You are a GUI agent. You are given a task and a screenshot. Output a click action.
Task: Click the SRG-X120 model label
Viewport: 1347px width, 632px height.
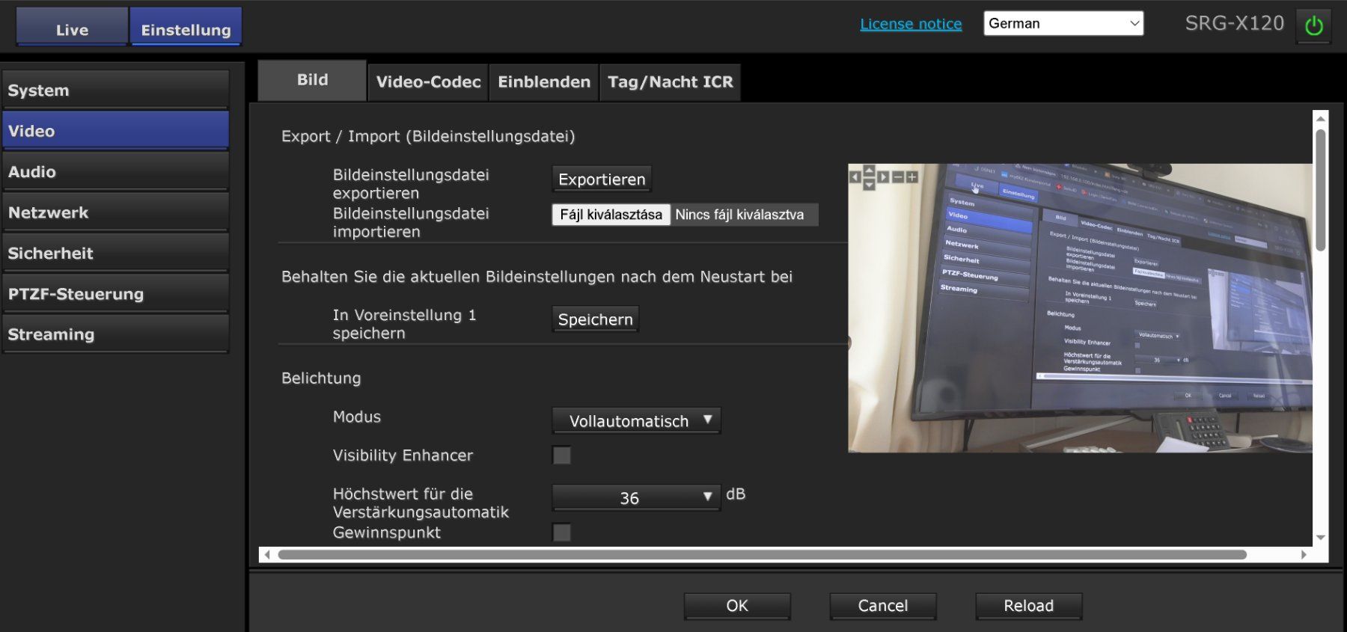(x=1234, y=23)
